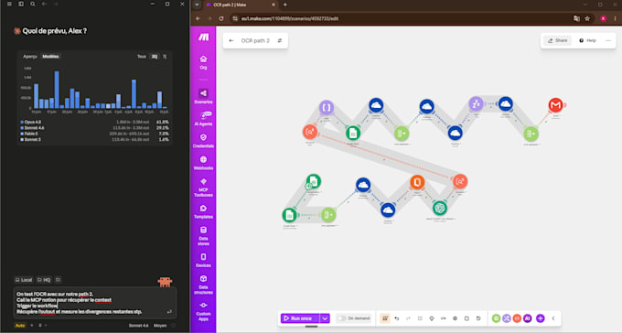Select the Tous time range filter
The image size is (622, 333).
click(142, 57)
